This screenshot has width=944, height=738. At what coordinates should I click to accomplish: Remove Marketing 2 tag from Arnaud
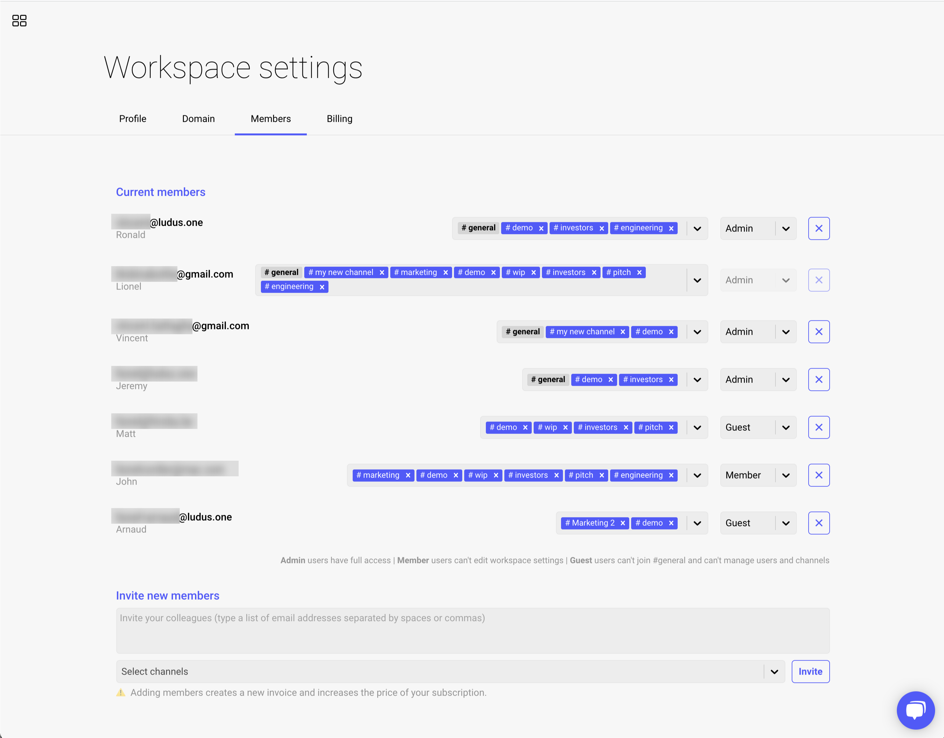(623, 523)
